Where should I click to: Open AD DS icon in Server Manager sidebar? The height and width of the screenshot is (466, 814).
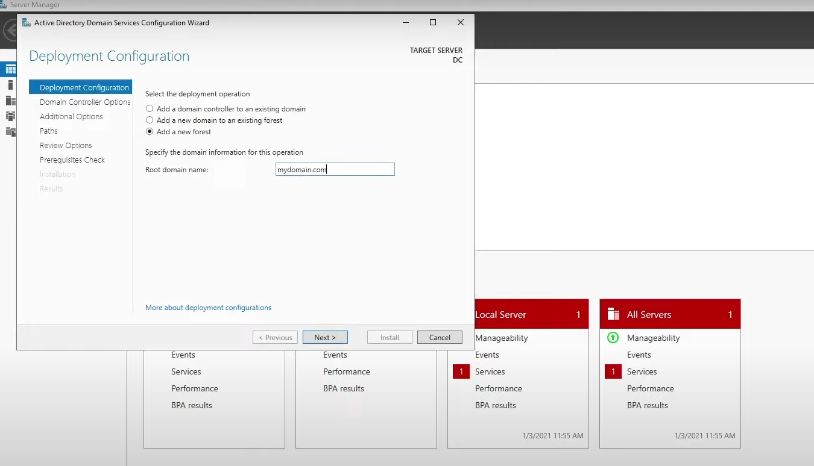click(10, 116)
